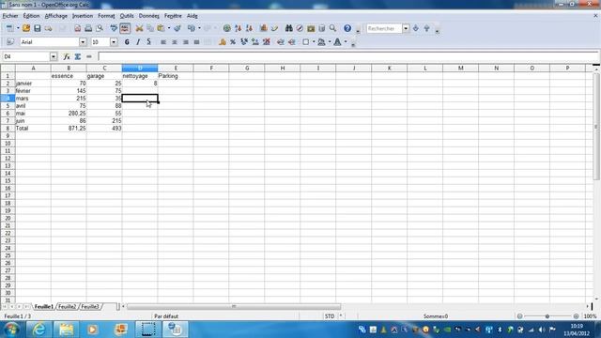Open Internet Explorer from taskbar
This screenshot has width=601, height=338.
pyautogui.click(x=39, y=330)
